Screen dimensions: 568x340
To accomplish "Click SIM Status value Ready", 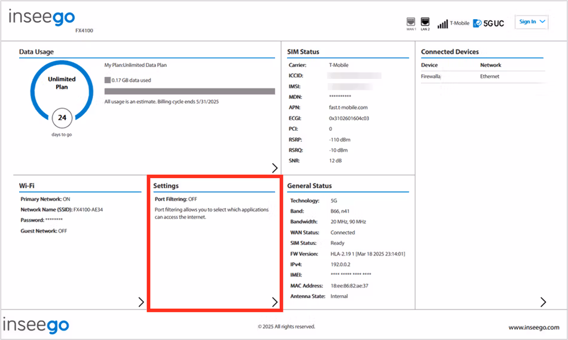I will pos(337,243).
